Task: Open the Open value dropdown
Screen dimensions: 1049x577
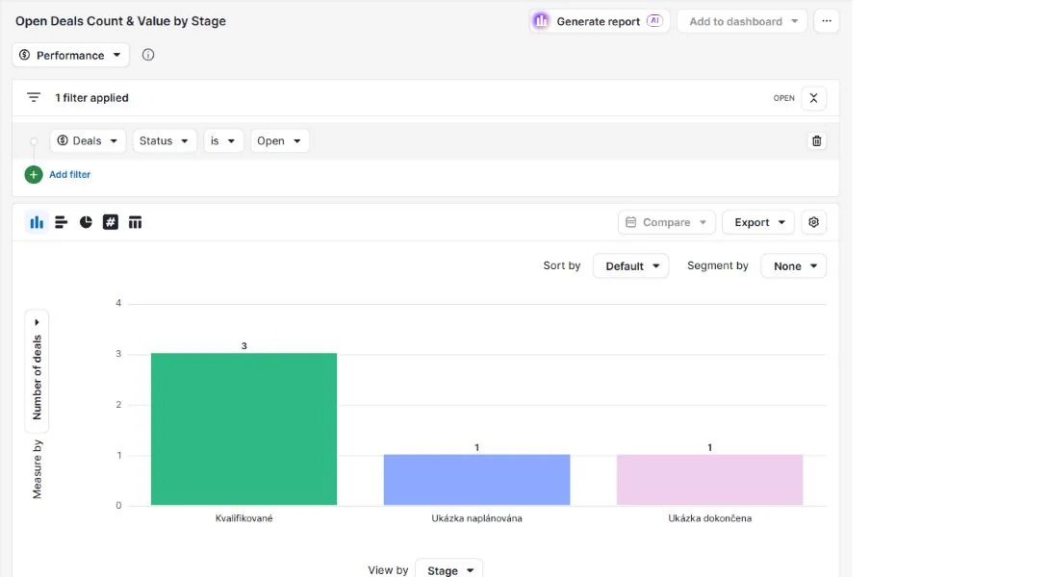Action: pos(280,141)
